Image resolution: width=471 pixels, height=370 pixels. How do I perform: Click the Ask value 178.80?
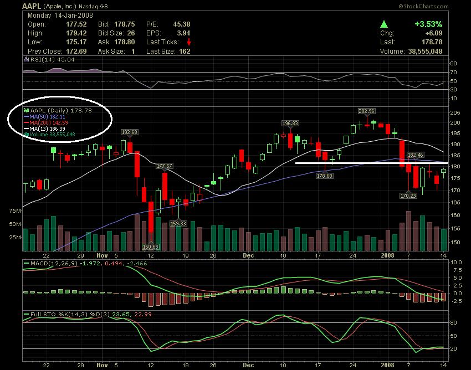pos(124,42)
